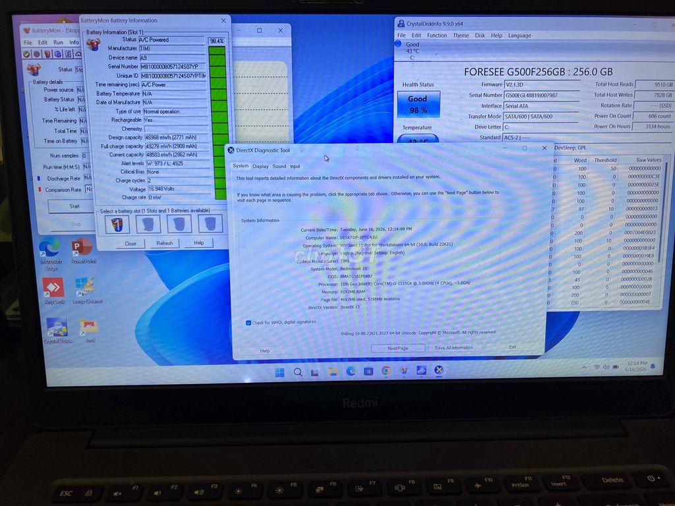Click the battery icon in BatteryMon toolbar
The width and height of the screenshot is (675, 506).
[x=47, y=54]
